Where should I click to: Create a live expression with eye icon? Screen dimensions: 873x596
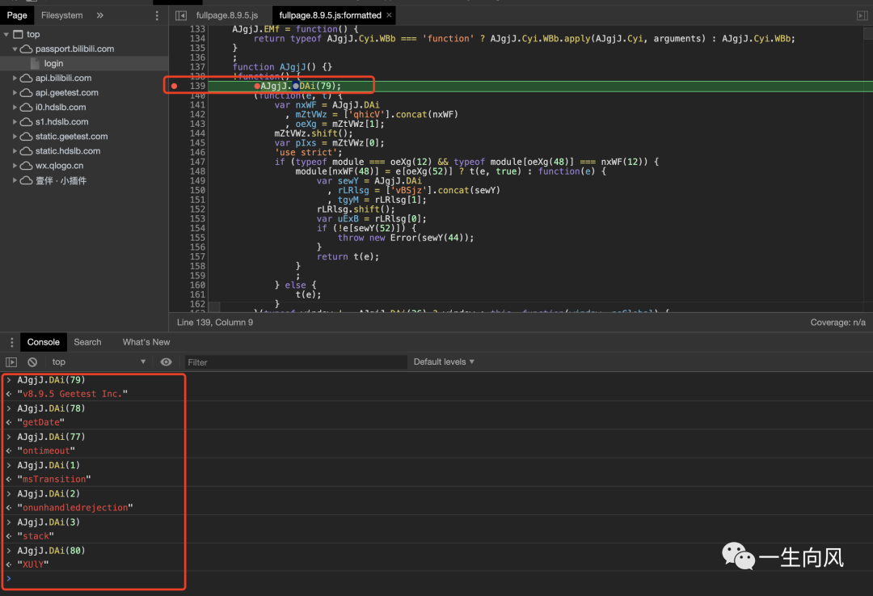(166, 362)
